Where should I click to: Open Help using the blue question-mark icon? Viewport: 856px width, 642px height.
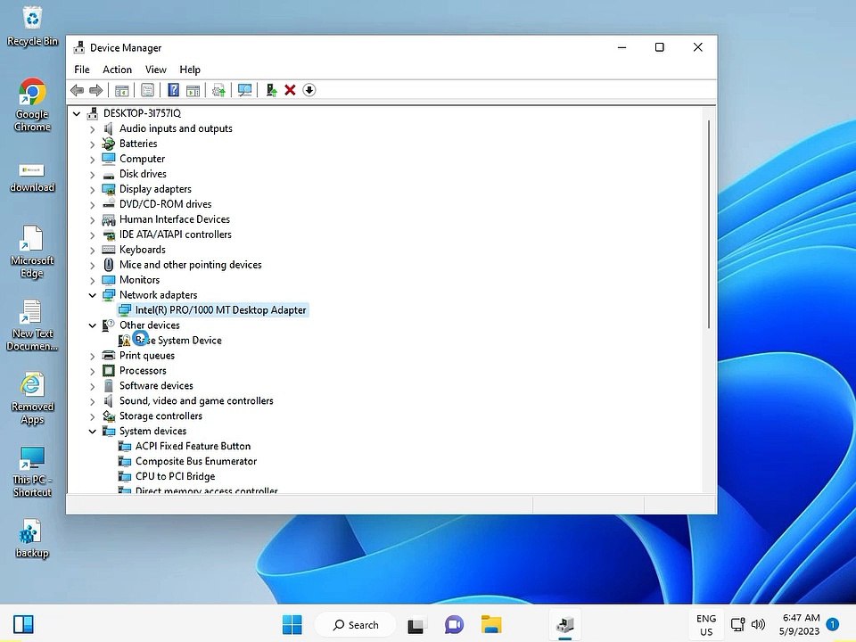point(173,90)
